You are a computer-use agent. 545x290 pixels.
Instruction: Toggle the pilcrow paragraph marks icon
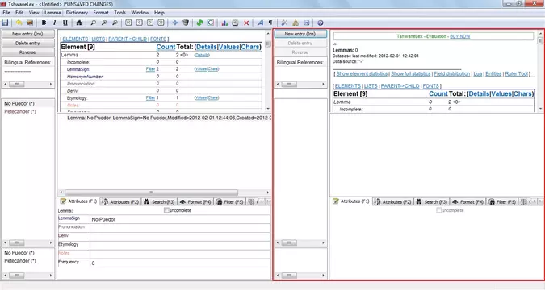pos(270,23)
